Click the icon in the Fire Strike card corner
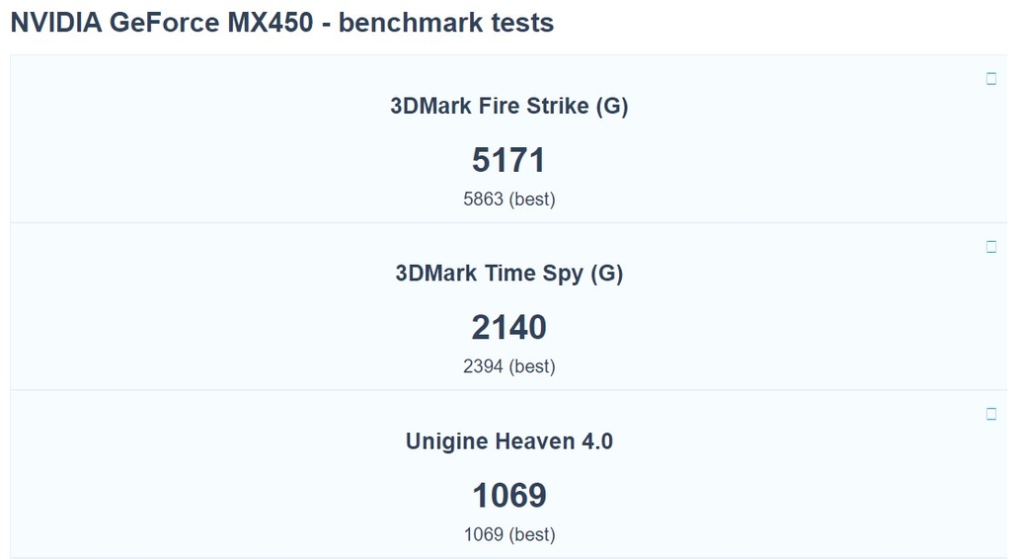The width and height of the screenshot is (1011, 559). 991,79
